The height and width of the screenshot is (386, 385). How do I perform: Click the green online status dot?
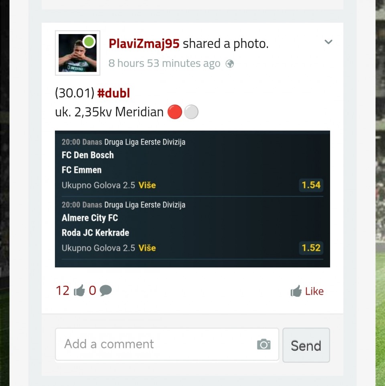pos(89,41)
